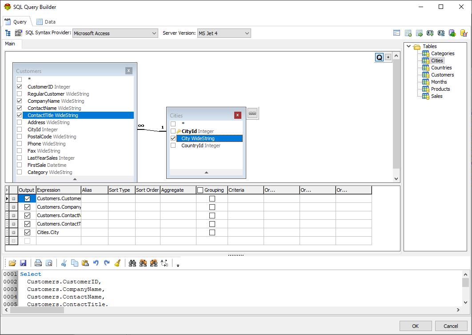This screenshot has width=472, height=335.
Task: Click the Criteria cell for Customers.CustomerID row
Action: (x=246, y=198)
